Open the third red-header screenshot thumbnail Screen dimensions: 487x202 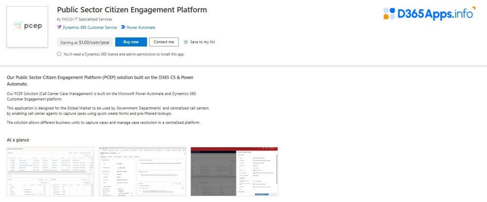pyautogui.click(x=234, y=171)
